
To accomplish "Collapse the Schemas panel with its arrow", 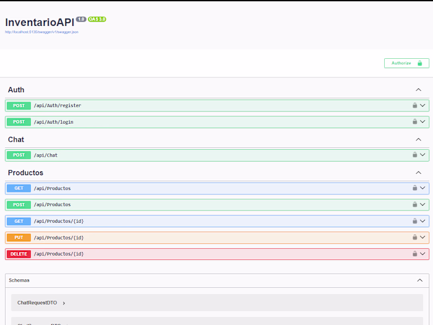I will (420, 280).
